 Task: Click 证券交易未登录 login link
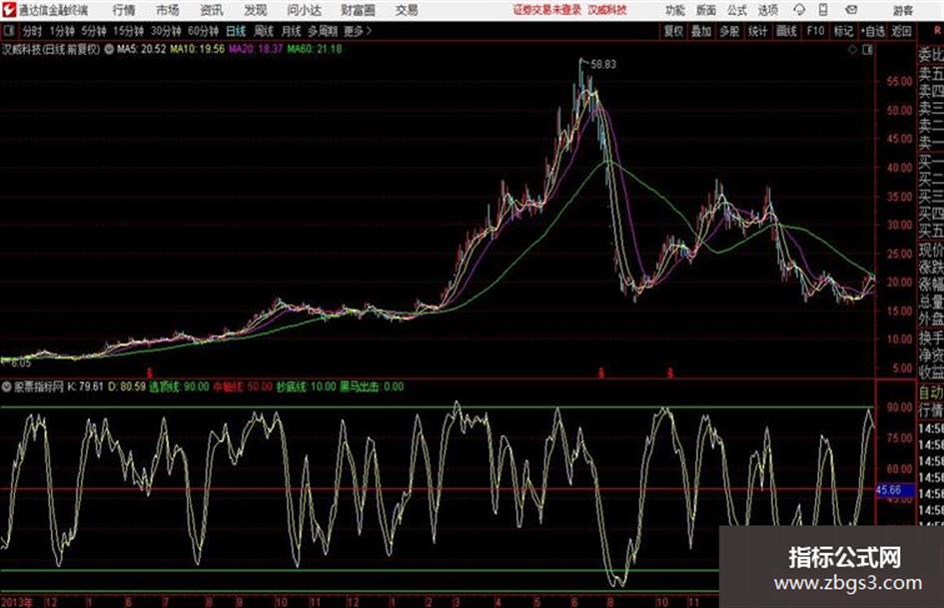[547, 10]
